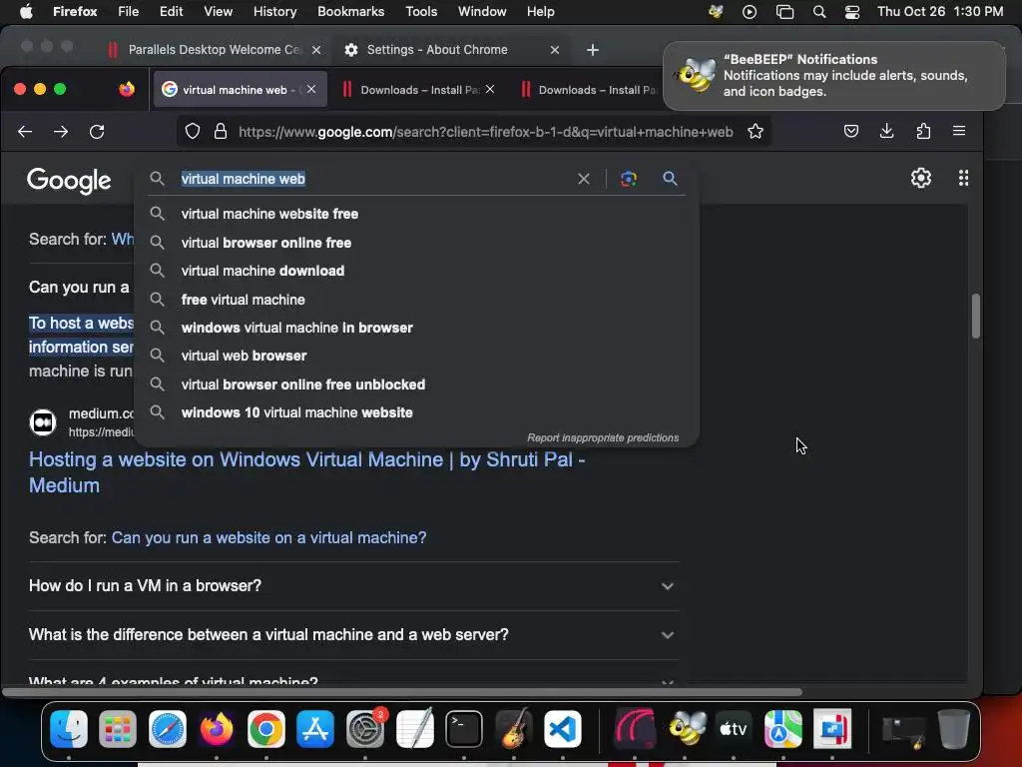
Task: Launch Safari from the dock
Action: [x=167, y=728]
